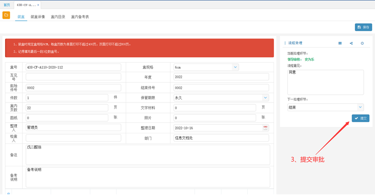Image resolution: width=375 pixels, height=195 pixels.
Task: Click the 文字材料 input field
Action: tap(215, 108)
